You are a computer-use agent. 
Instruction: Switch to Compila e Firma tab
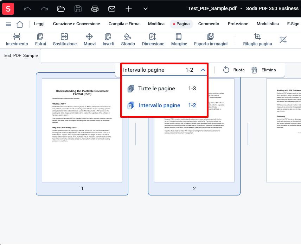click(x=124, y=24)
